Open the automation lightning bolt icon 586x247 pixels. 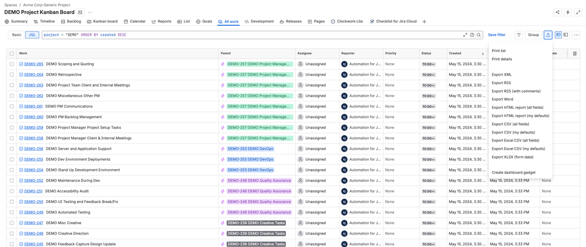(568, 12)
